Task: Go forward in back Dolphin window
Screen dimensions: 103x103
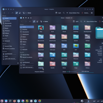Action: click(8, 13)
